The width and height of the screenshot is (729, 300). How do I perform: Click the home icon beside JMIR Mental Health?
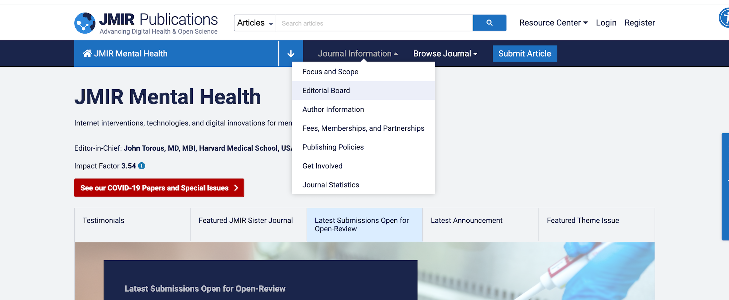[87, 53]
